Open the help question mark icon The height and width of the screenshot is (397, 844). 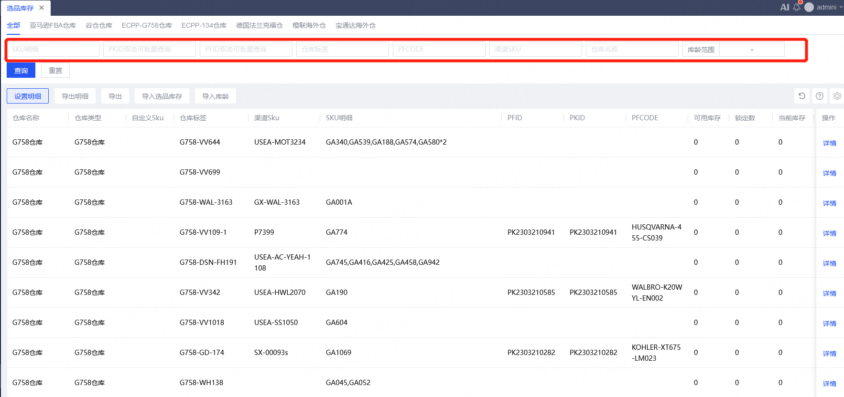tap(820, 96)
